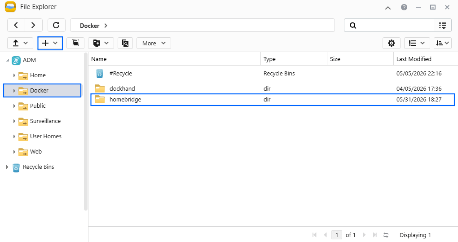The image size is (458, 242).
Task: Click the File Explorer app icon
Action: click(10, 7)
